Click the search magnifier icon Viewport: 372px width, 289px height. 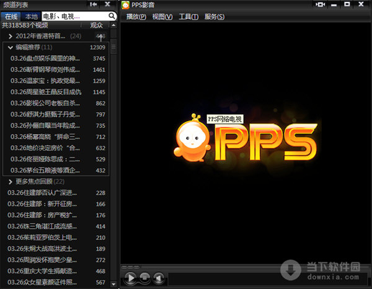coord(112,16)
